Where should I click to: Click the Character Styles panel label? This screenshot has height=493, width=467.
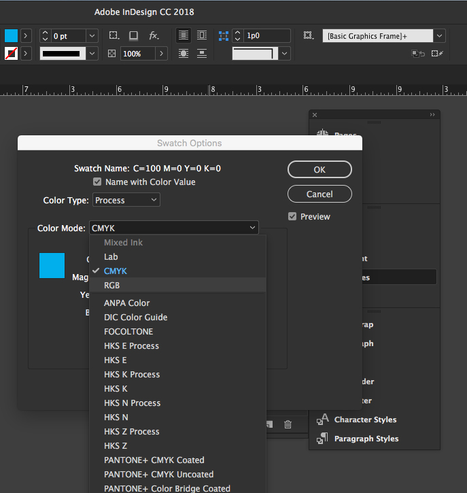click(x=365, y=420)
